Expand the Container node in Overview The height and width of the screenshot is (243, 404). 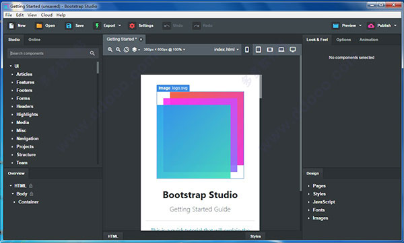tap(14, 202)
